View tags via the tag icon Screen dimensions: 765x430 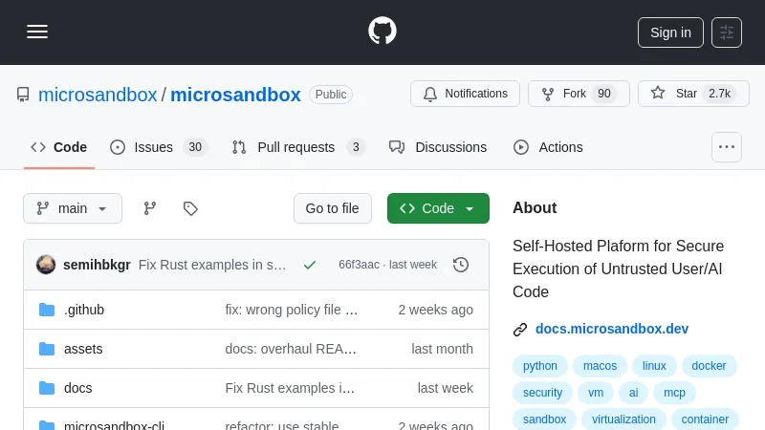click(190, 208)
